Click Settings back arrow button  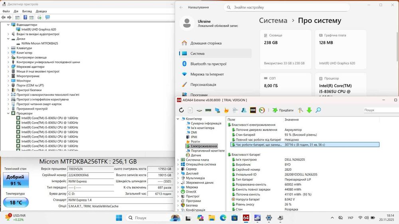pos(181,7)
